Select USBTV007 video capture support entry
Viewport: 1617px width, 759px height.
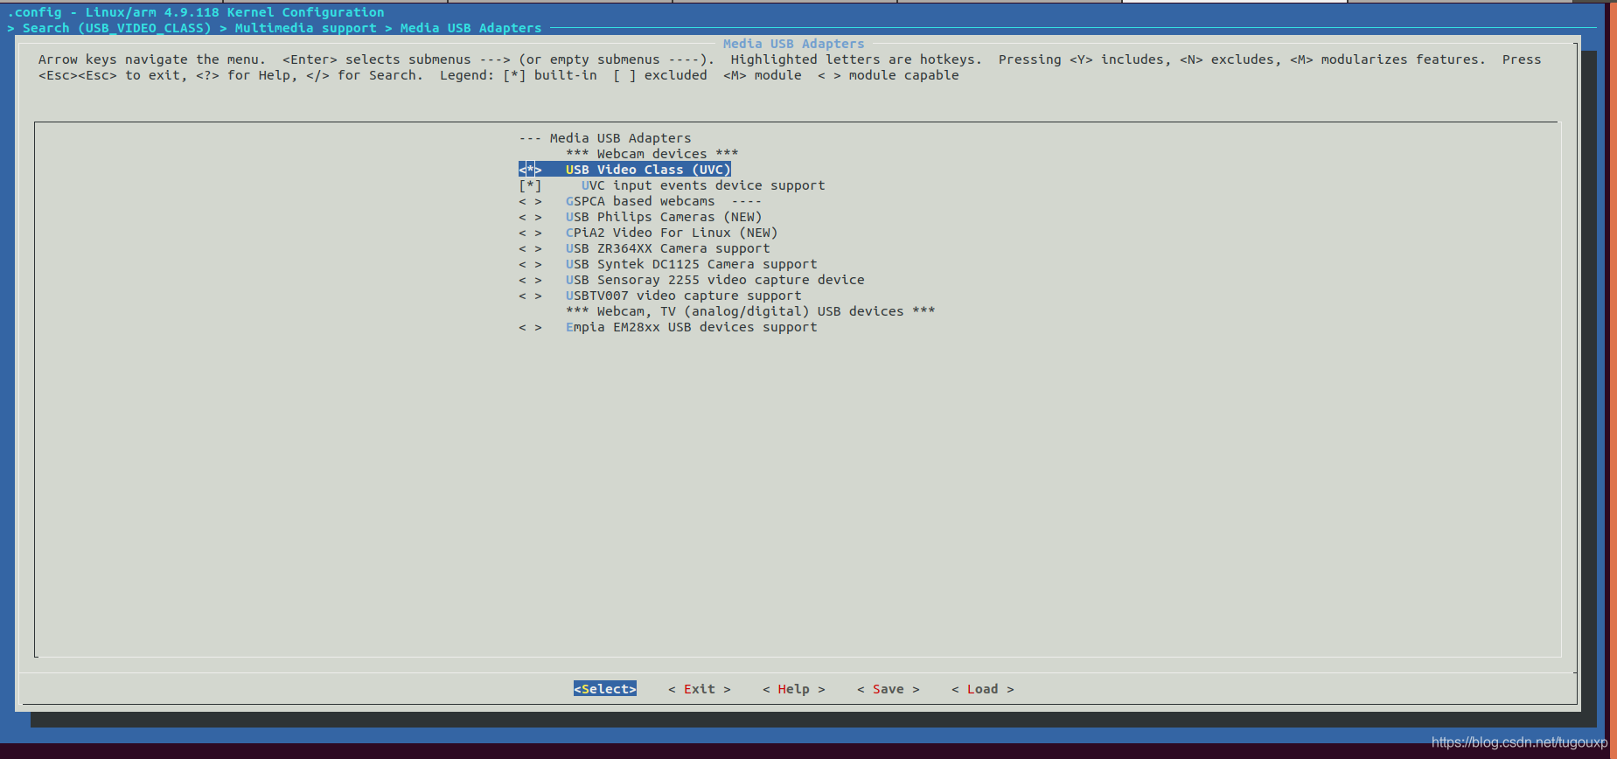tap(684, 296)
